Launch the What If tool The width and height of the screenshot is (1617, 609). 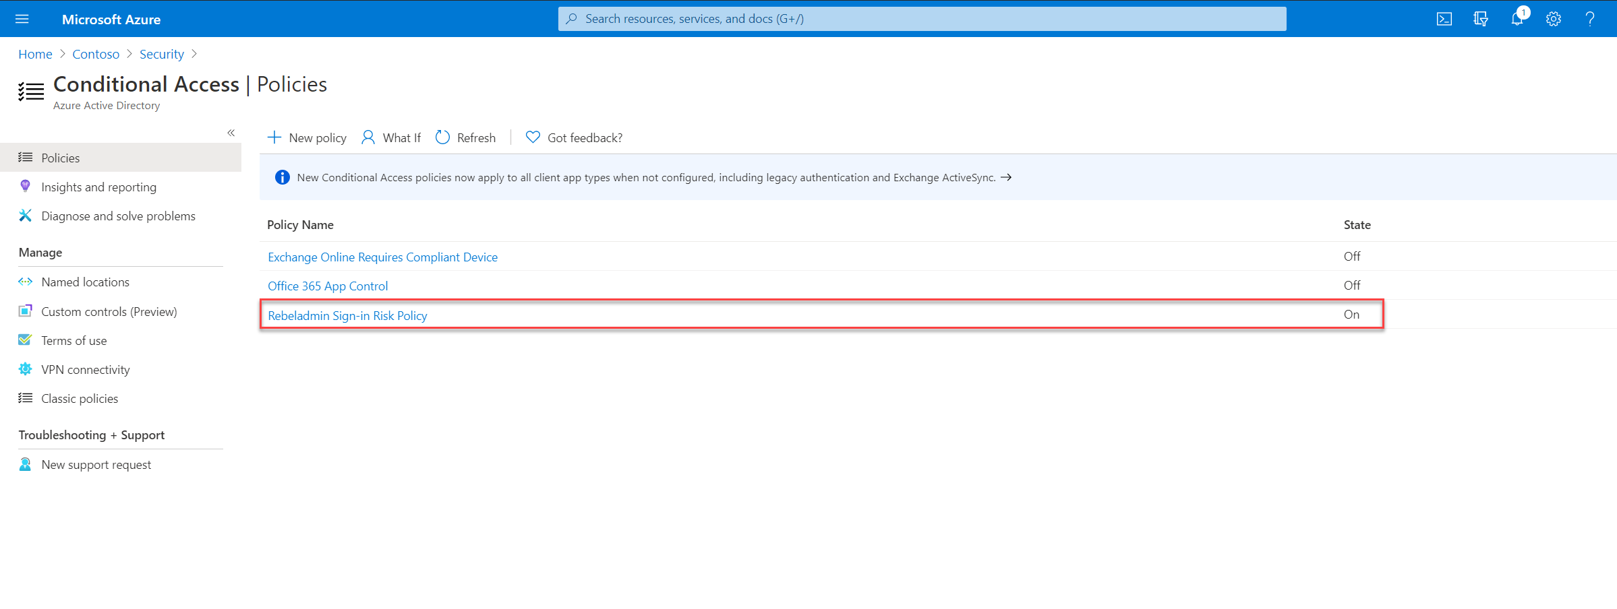[x=391, y=137]
